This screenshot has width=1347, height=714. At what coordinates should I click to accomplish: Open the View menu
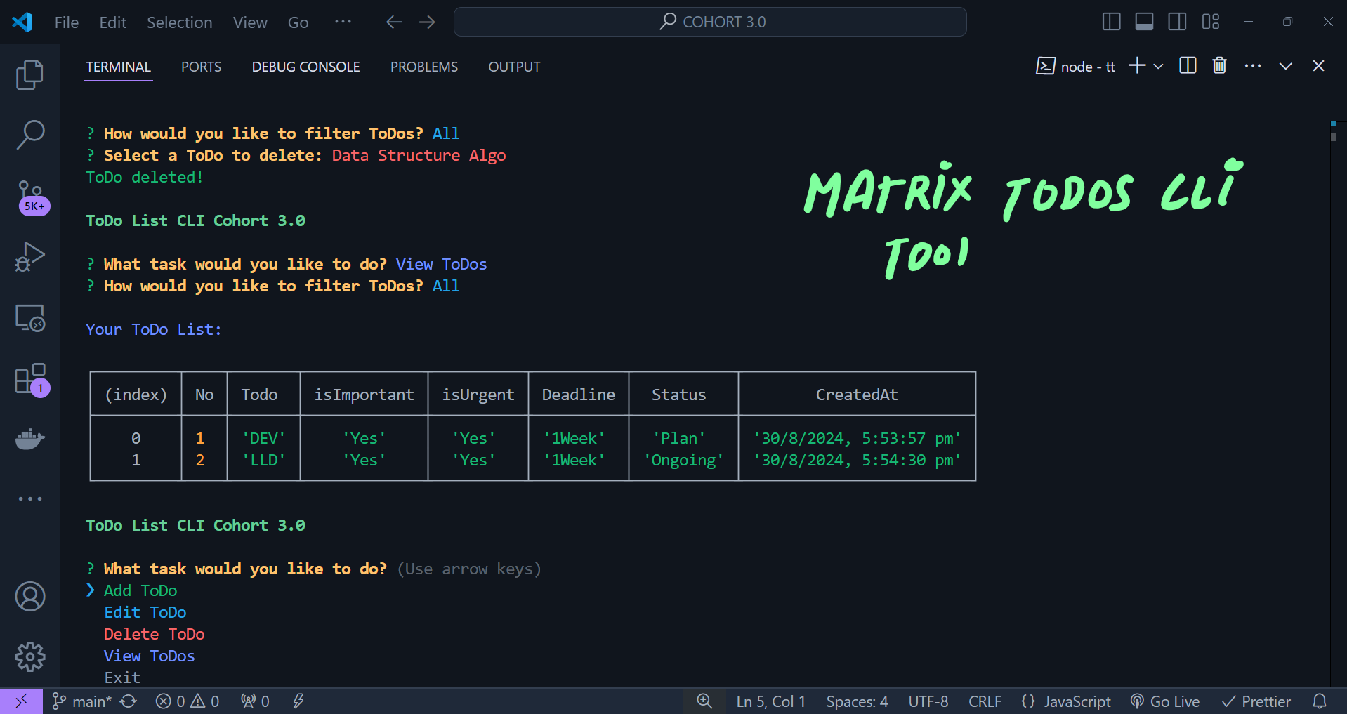click(x=250, y=22)
